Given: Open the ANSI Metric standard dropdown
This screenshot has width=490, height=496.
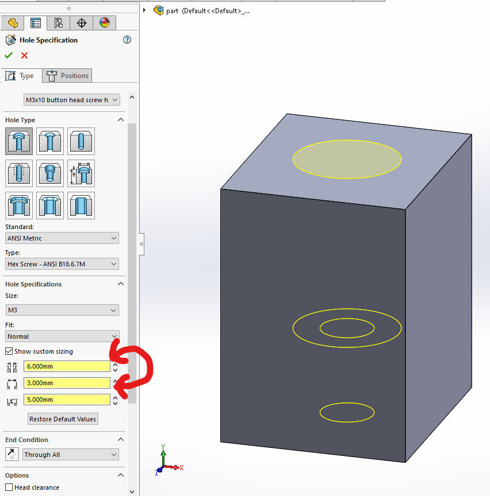Looking at the screenshot, I should [62, 238].
